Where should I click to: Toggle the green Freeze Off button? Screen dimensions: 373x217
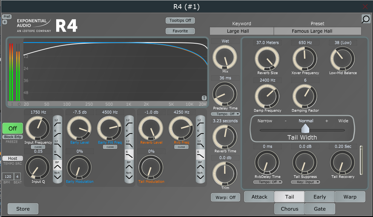coord(12,128)
